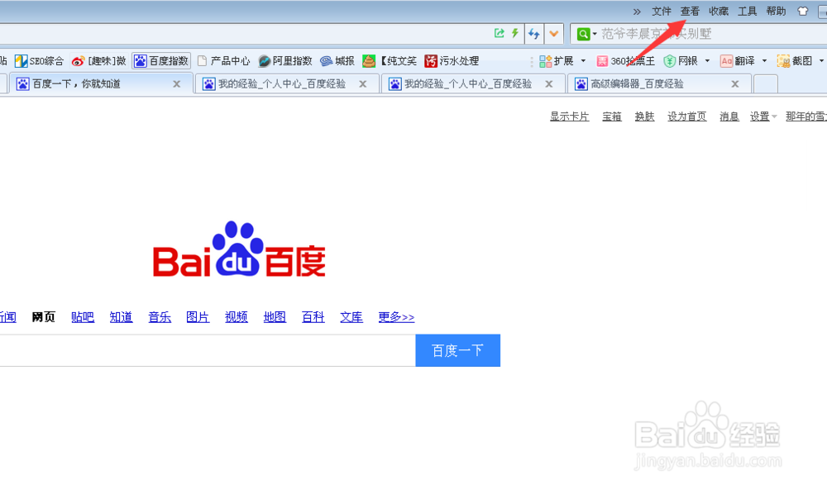Select the 视频 link

tap(237, 317)
